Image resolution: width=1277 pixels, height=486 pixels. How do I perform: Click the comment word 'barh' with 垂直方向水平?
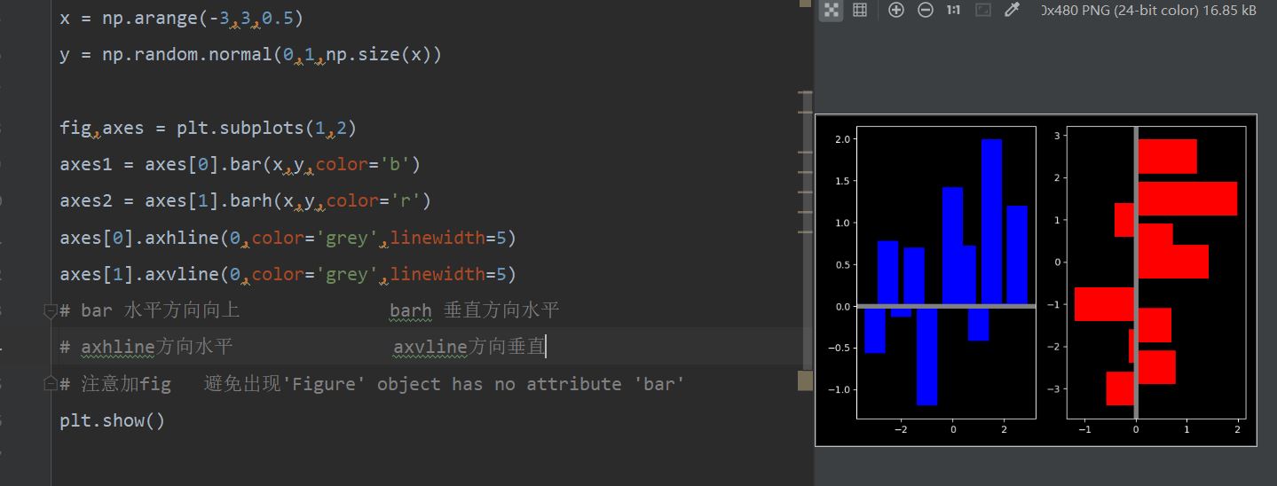tap(411, 310)
